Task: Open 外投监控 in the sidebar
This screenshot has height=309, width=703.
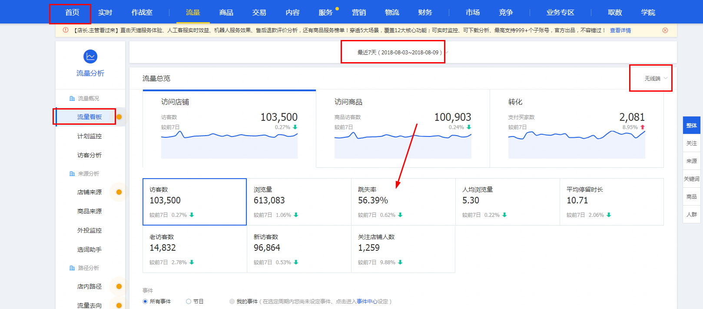Action: point(90,230)
